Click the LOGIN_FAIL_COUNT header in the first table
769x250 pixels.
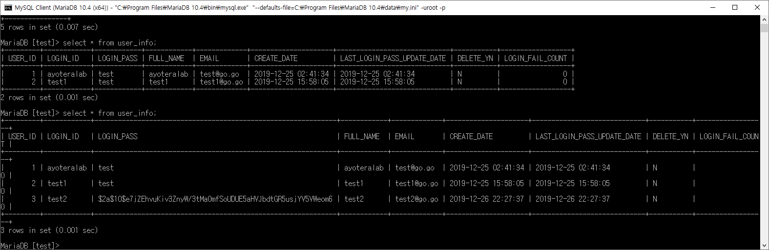[x=536, y=59]
